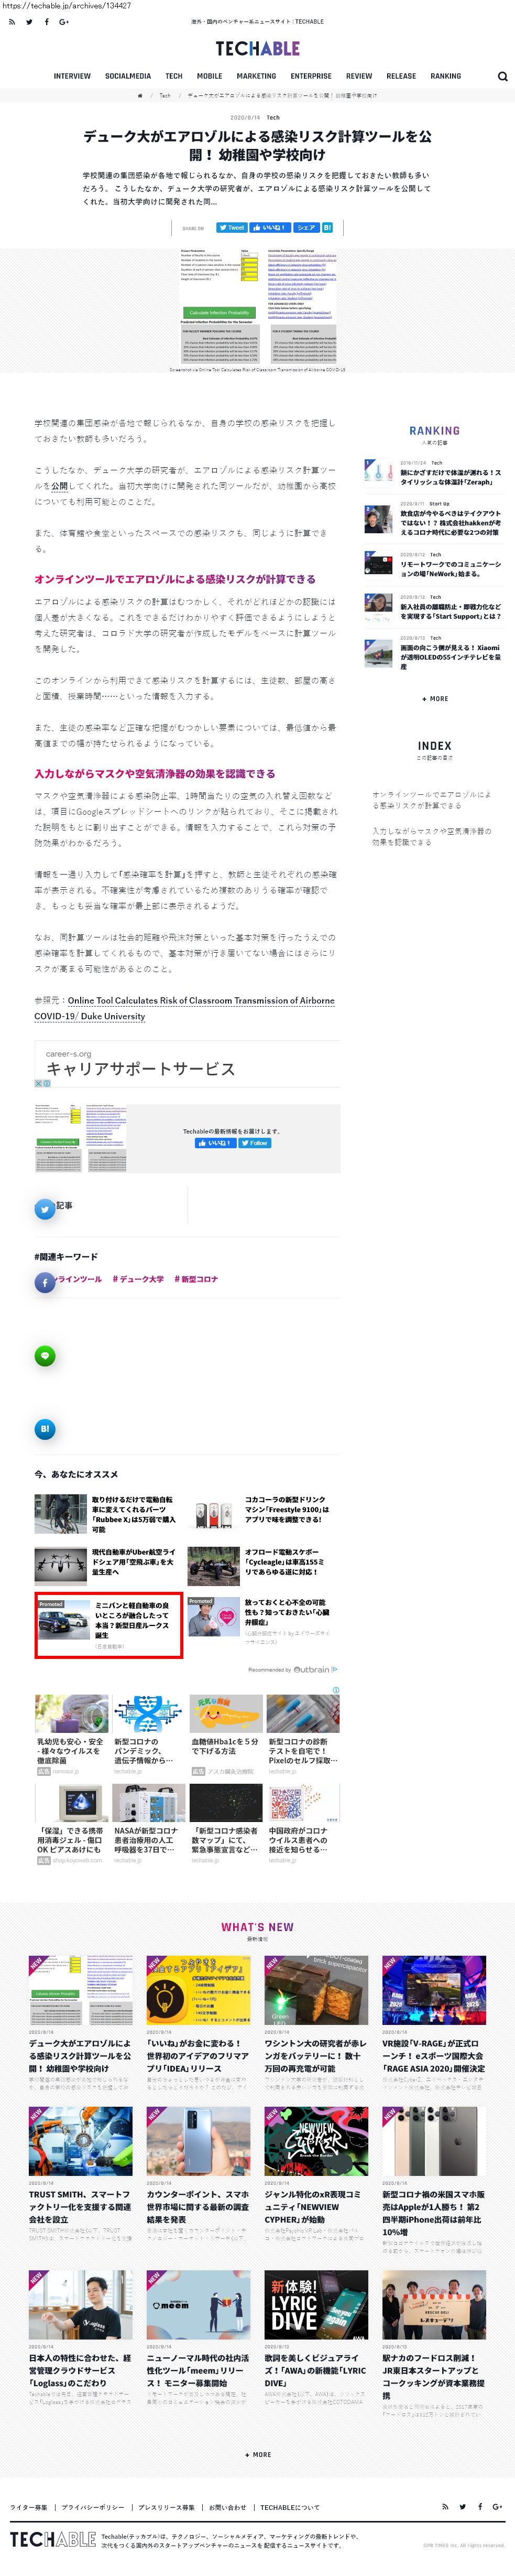
Task: Open SOCIALMEDIA menu item
Action: 128,76
